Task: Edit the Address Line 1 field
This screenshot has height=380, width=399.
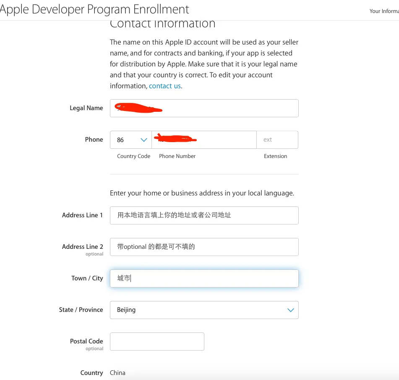Action: tap(204, 215)
